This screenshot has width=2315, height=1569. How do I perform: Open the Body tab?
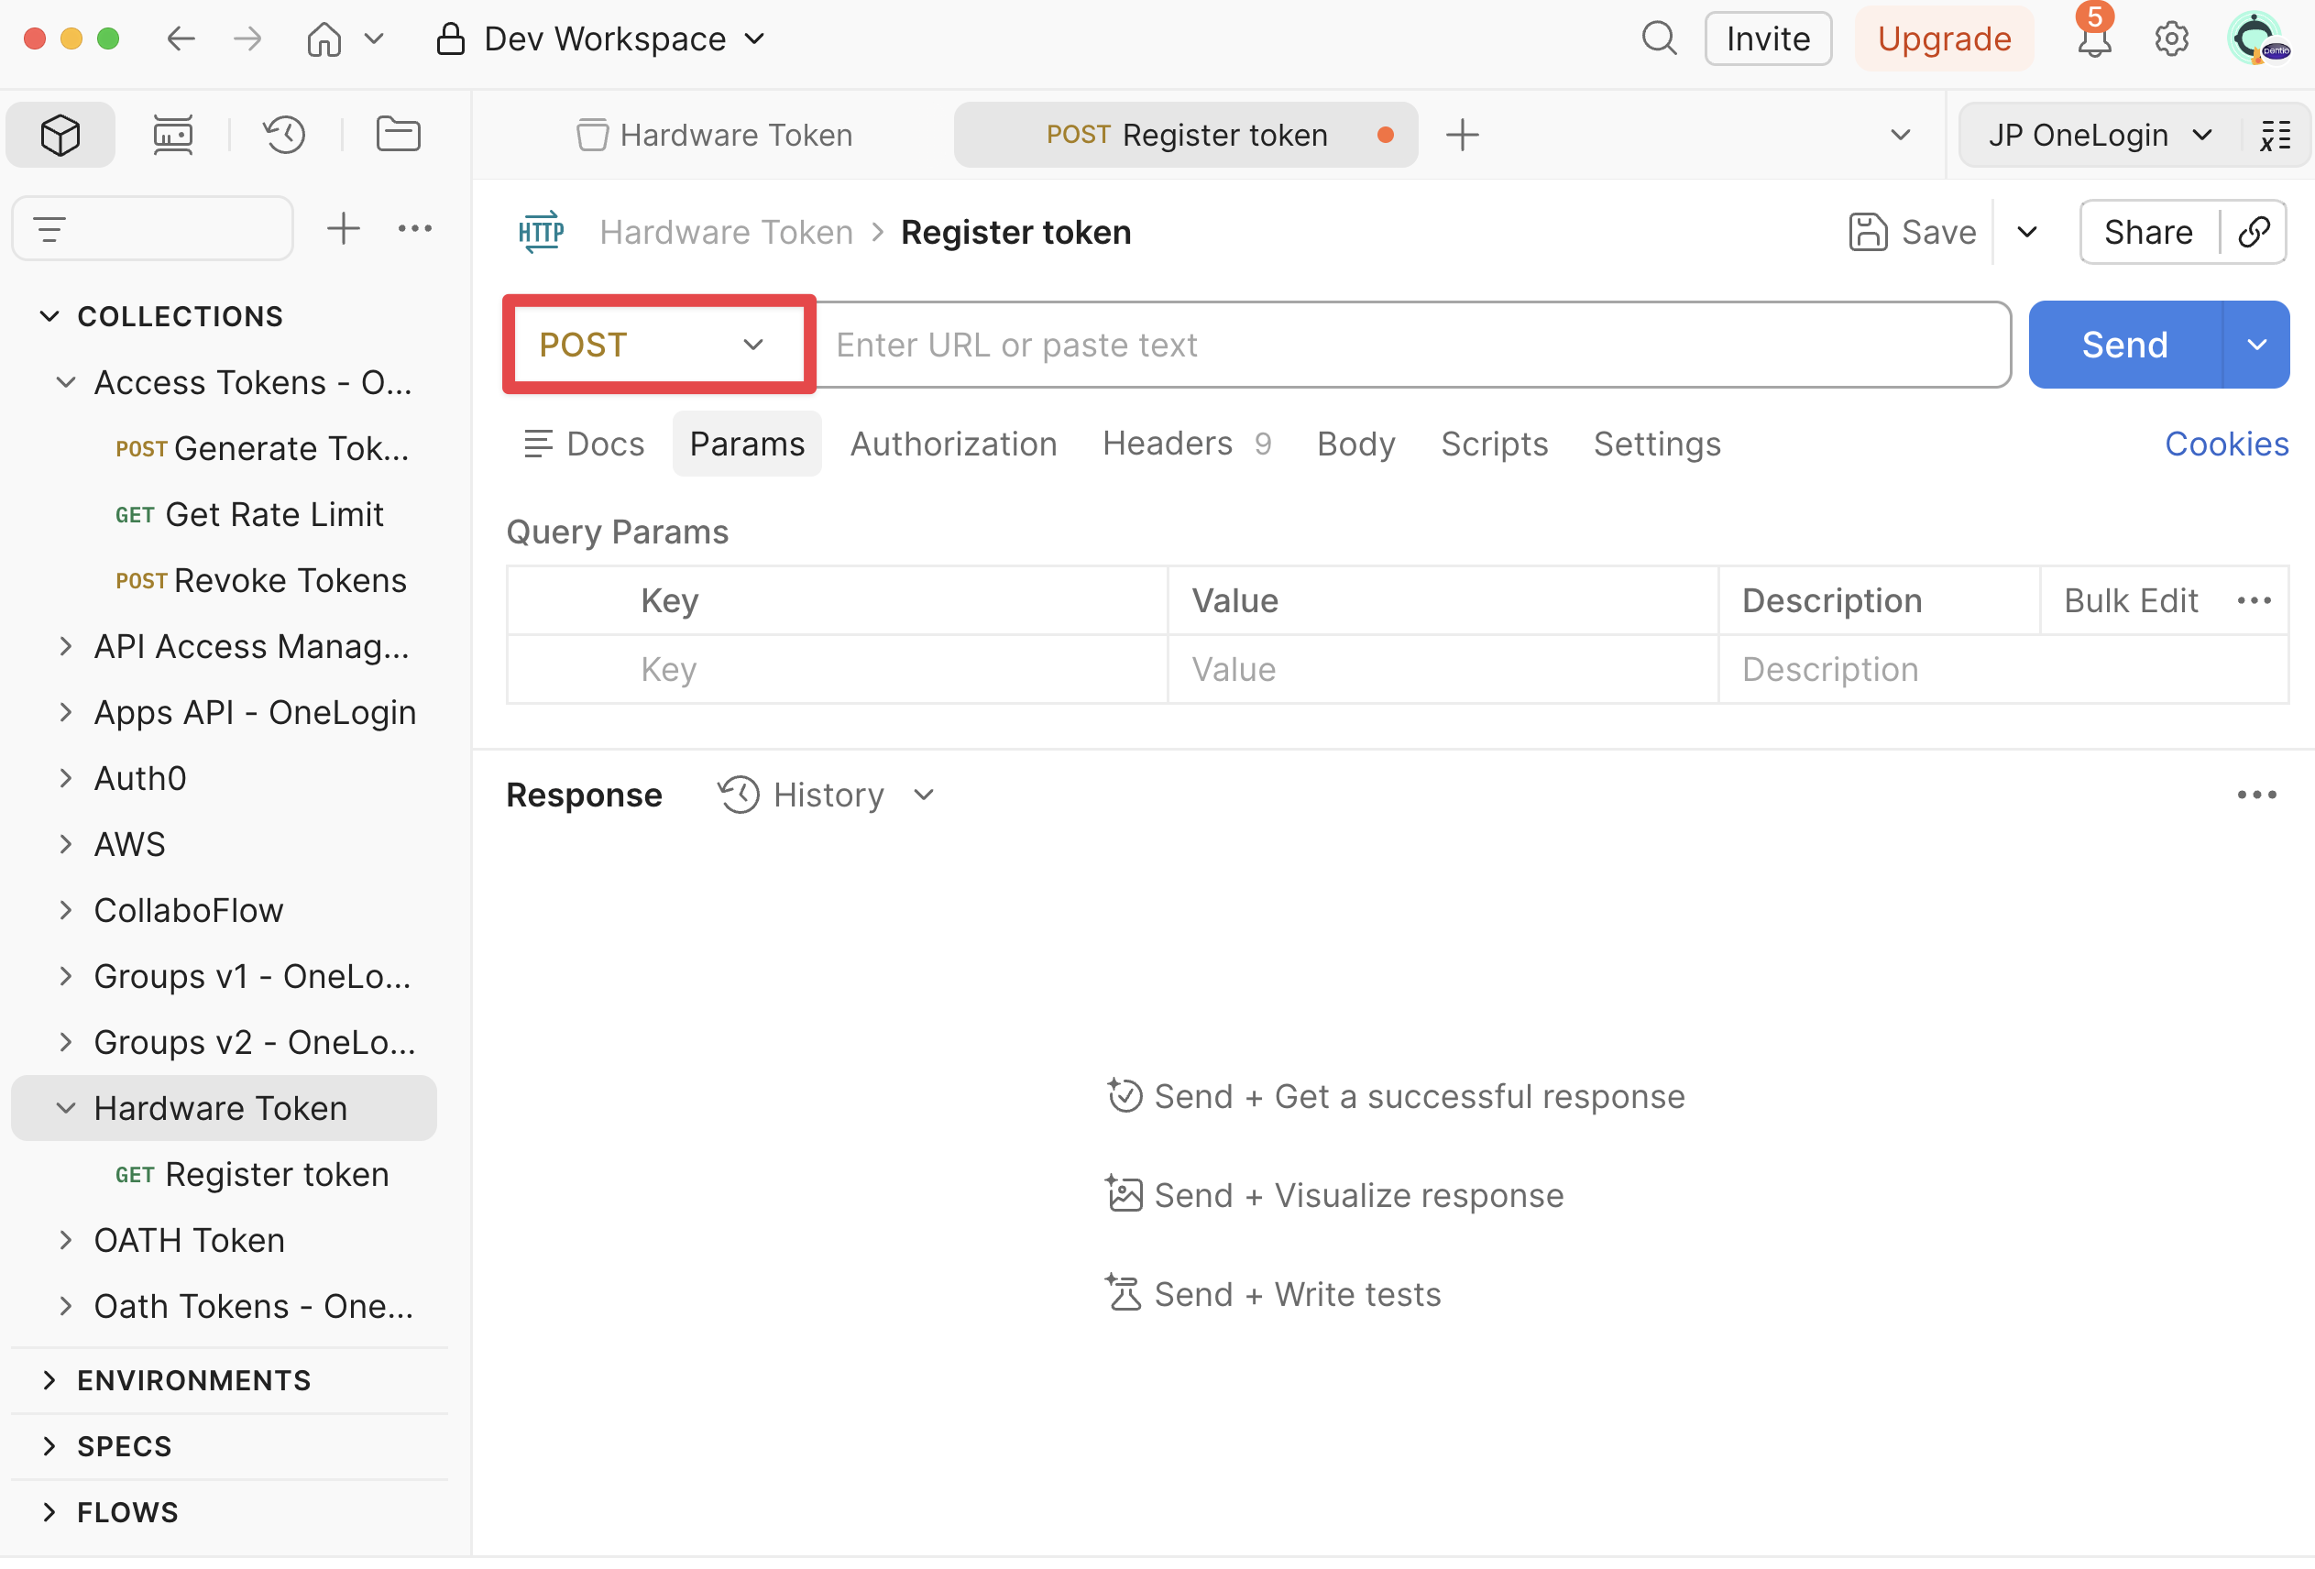click(1355, 444)
